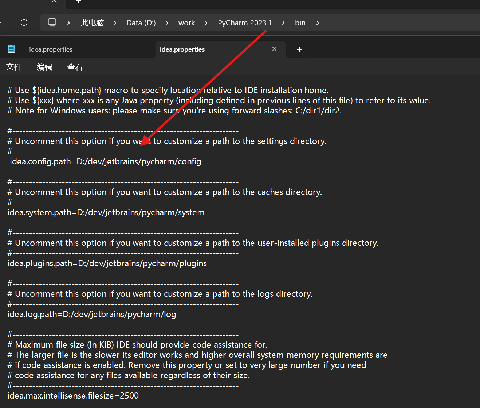Viewport: 480px width, 408px height.
Task: Click the This PC monitor icon in address bar
Action: (x=52, y=23)
